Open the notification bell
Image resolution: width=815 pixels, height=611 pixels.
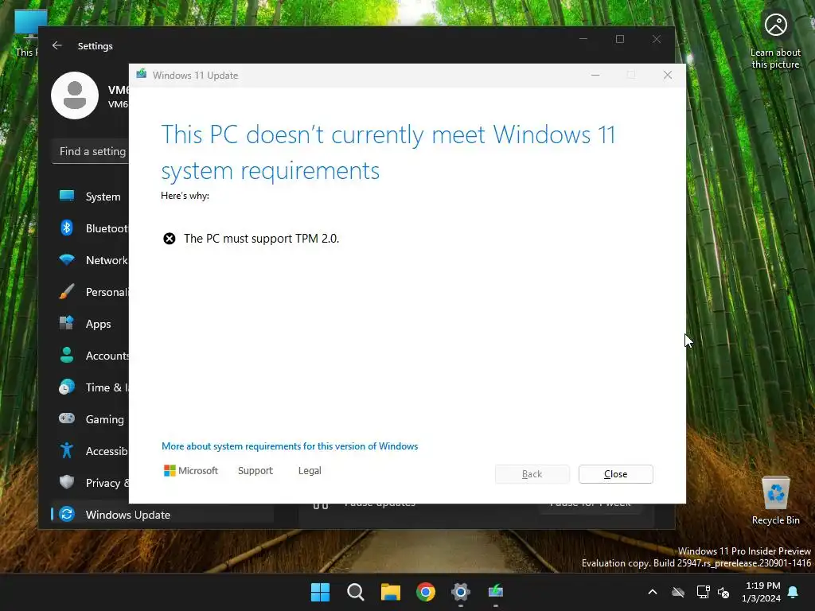794,592
